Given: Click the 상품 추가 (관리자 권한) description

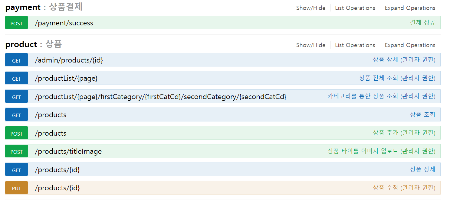Looking at the screenshot, I should tap(404, 133).
